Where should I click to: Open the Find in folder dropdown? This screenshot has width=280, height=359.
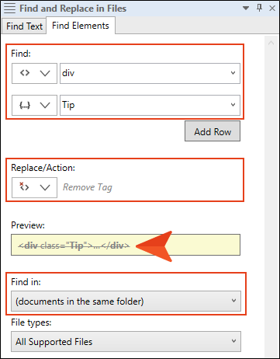[x=126, y=301]
